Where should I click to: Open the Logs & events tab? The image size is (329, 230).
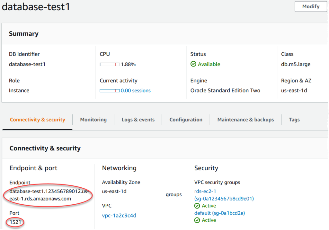tap(138, 120)
